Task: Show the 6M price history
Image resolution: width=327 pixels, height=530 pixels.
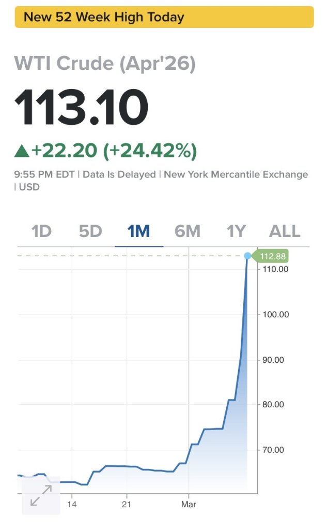Action: pos(188,231)
